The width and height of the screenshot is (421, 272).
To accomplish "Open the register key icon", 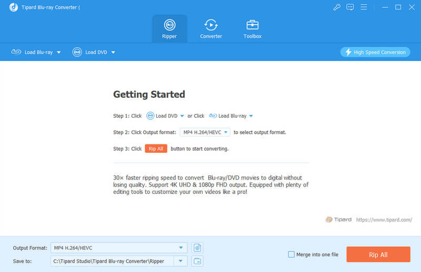I will click(x=337, y=7).
